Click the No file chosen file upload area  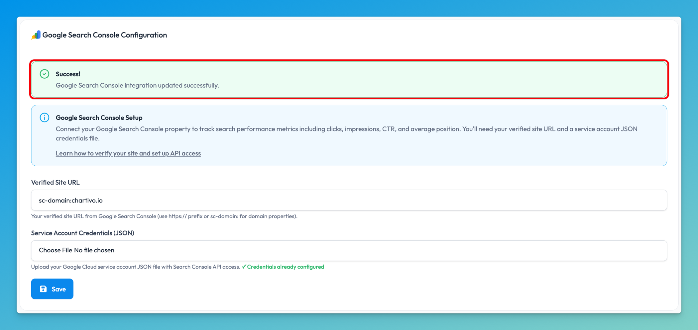click(x=95, y=250)
